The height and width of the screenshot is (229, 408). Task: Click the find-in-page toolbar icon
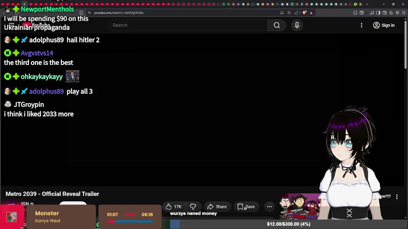pos(362,13)
